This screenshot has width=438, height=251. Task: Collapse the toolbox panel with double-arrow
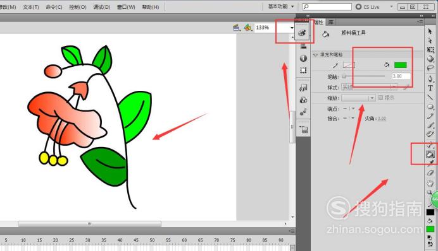[433, 16]
